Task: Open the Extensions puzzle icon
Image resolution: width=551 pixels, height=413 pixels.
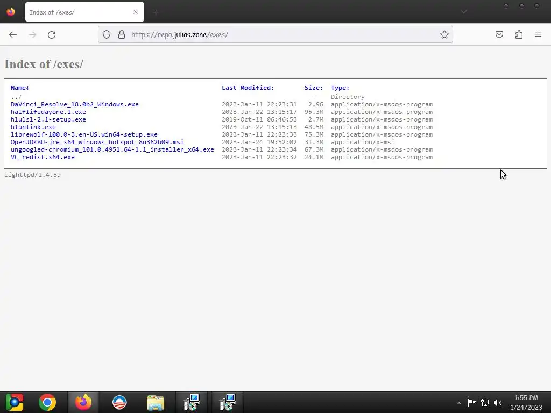Action: (x=519, y=34)
